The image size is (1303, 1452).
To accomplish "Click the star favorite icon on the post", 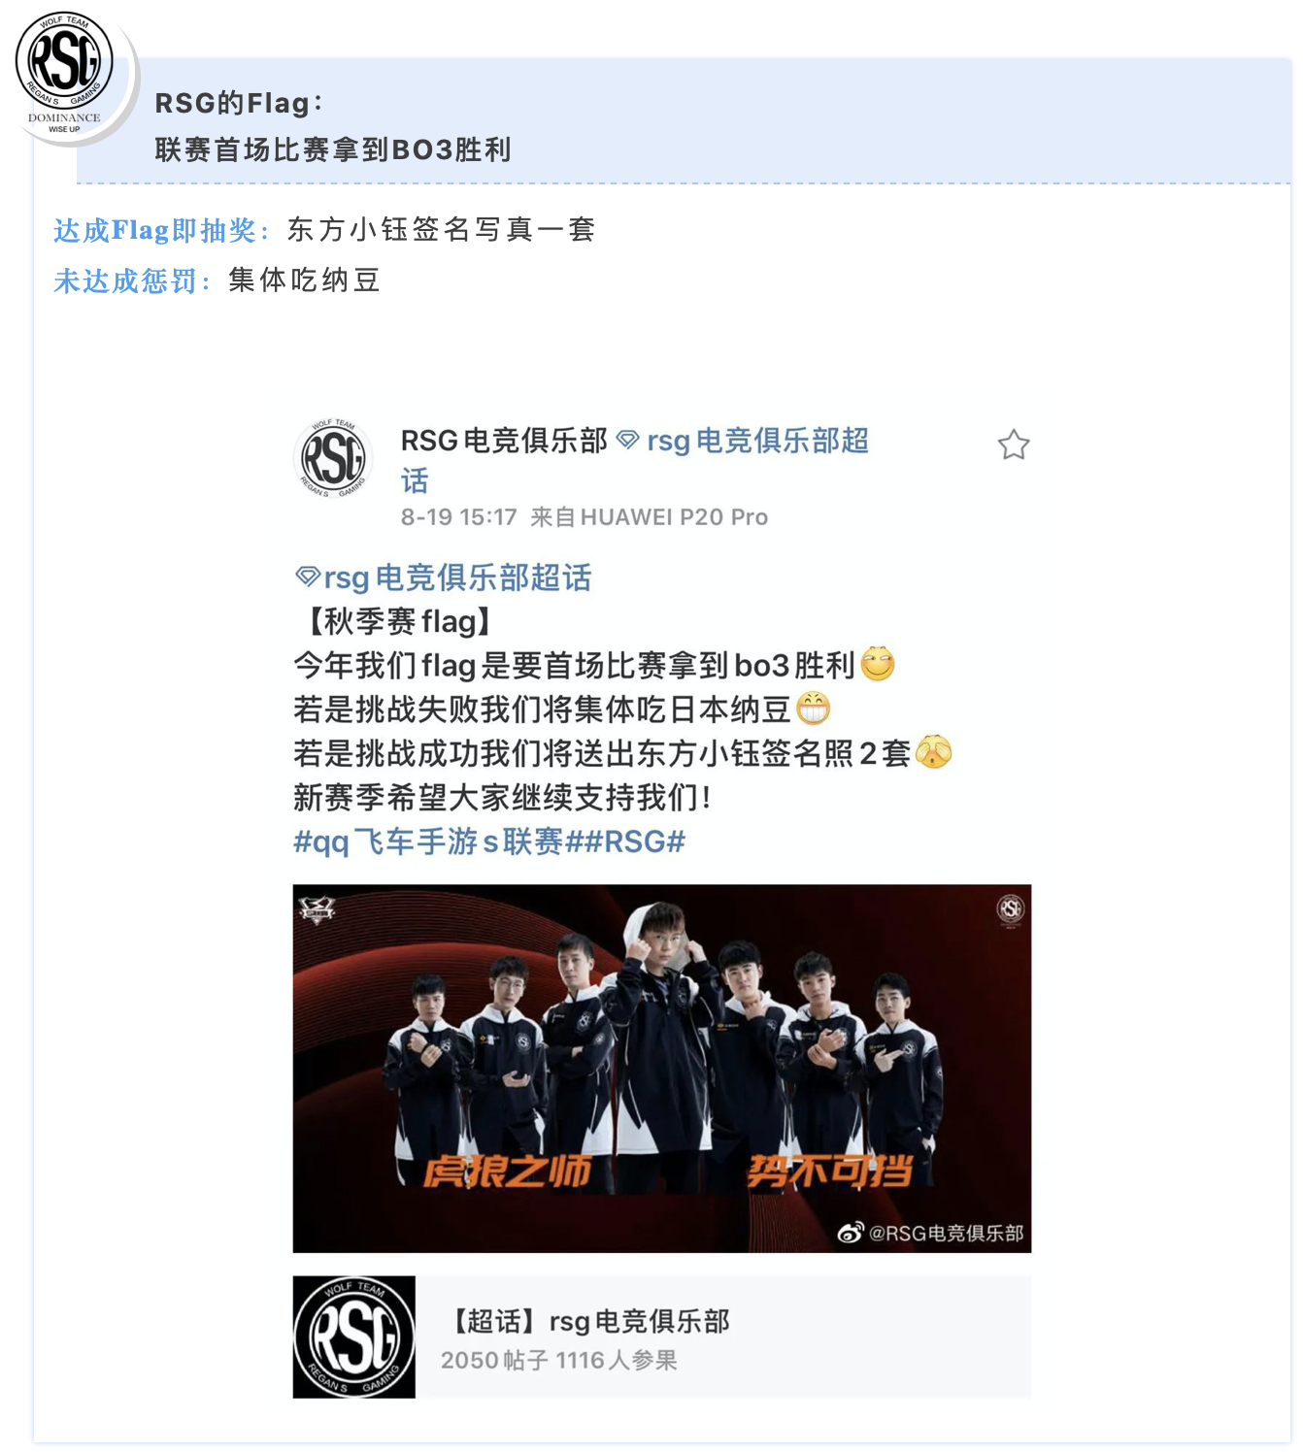I will point(1013,445).
